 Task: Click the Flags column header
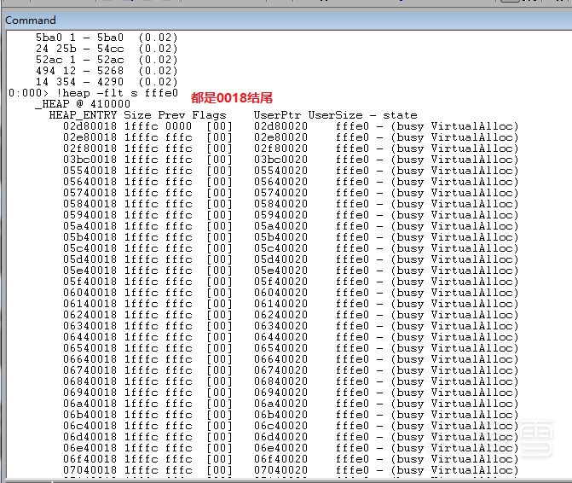(209, 115)
